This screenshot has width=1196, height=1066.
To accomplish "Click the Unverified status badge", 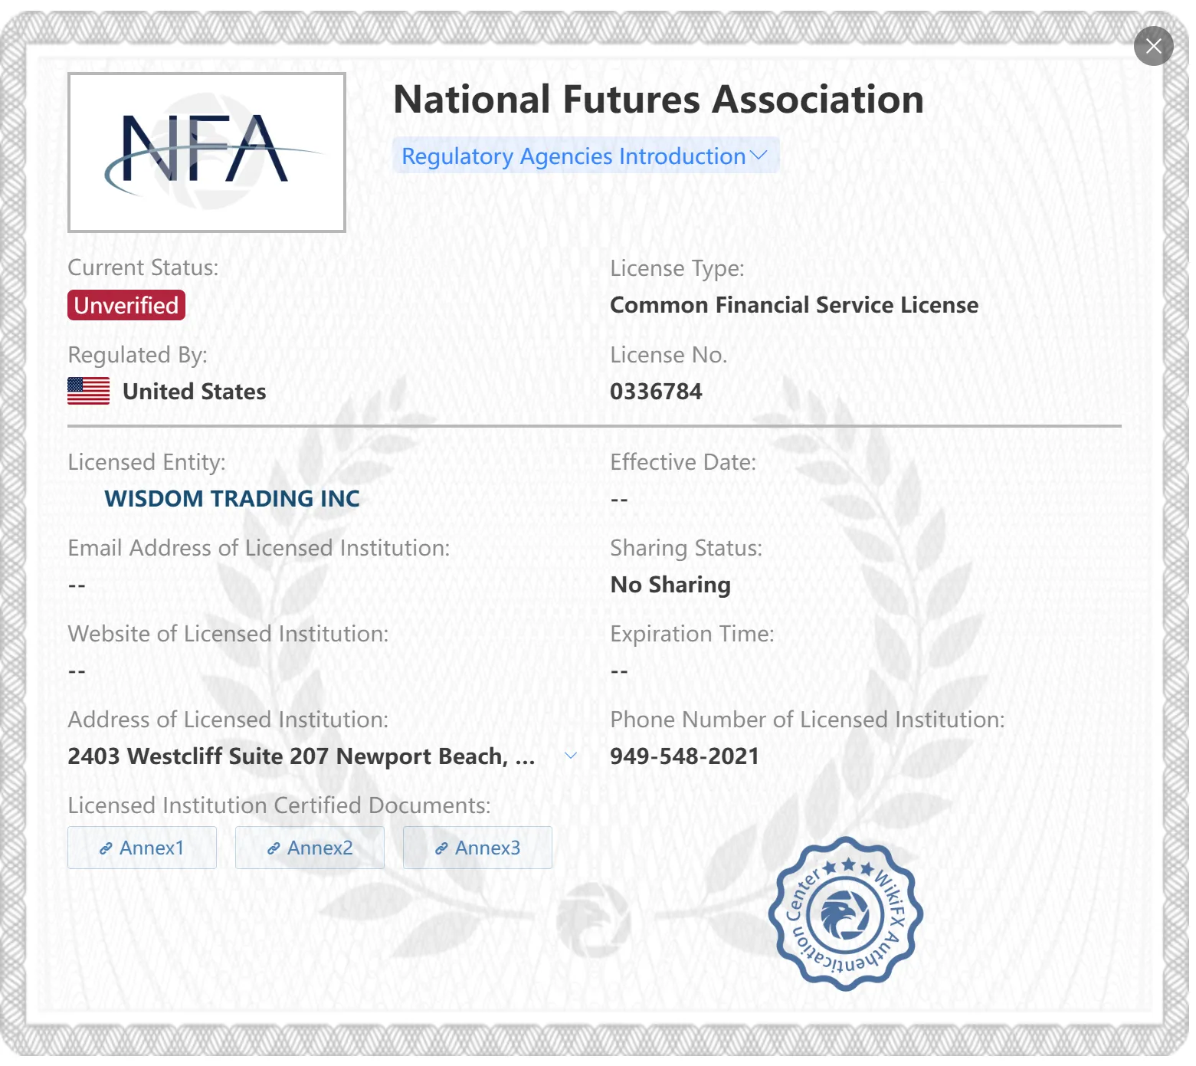I will point(126,305).
